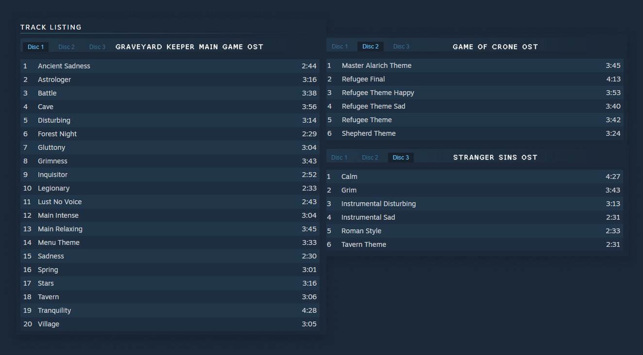Select the Ancient Sadness track
The image size is (643, 355).
(x=64, y=66)
